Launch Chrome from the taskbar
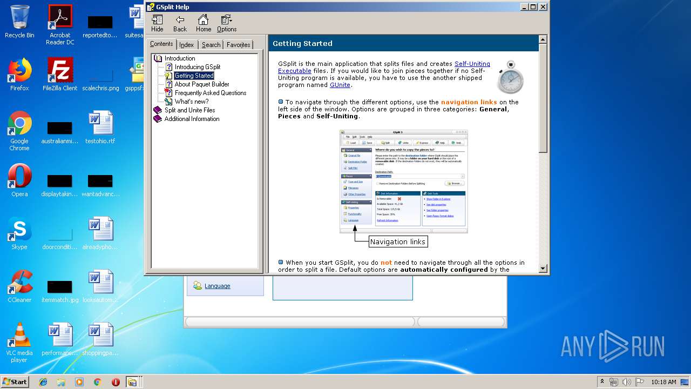The height and width of the screenshot is (389, 691). (97, 382)
